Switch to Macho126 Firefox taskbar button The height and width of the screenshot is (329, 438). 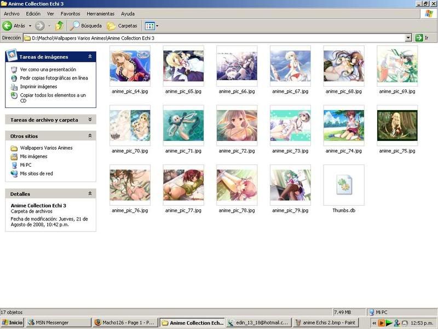(125, 322)
